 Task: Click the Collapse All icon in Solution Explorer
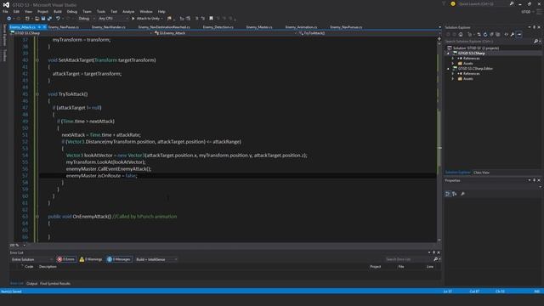click(x=491, y=34)
